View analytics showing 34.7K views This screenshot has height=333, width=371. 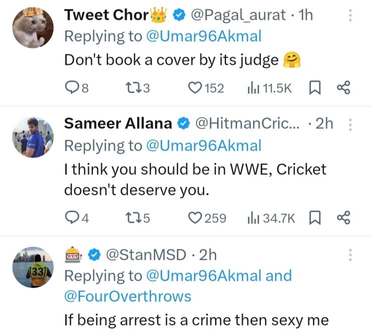pyautogui.click(x=252, y=218)
